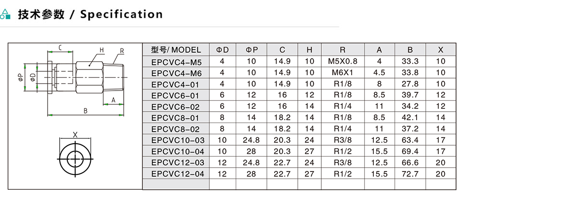Image resolution: width=571 pixels, height=206 pixels.
Task: Click the ΦD column header in table
Action: coord(222,50)
